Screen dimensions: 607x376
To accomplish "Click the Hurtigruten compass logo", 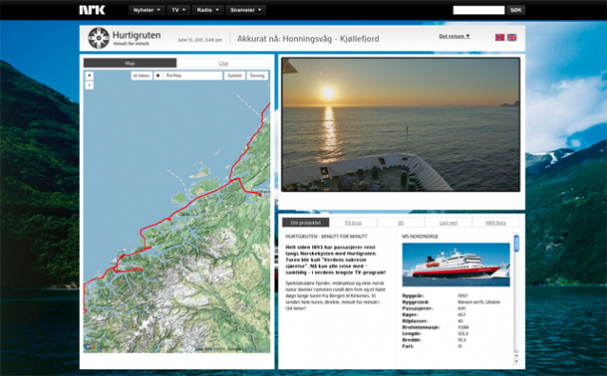I will tap(99, 38).
